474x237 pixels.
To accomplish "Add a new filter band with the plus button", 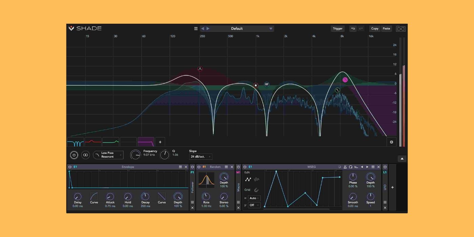I will [160, 142].
